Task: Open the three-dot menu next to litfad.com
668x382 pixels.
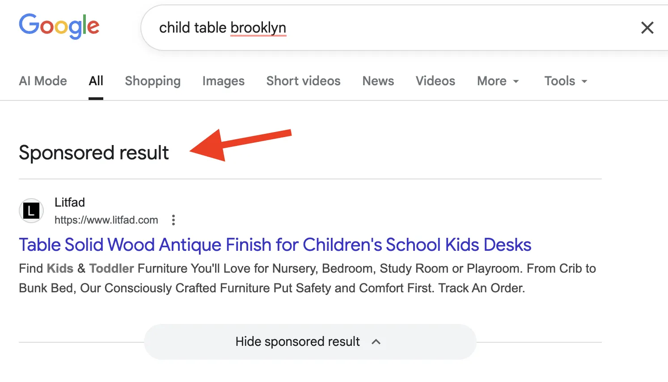Action: point(173,220)
